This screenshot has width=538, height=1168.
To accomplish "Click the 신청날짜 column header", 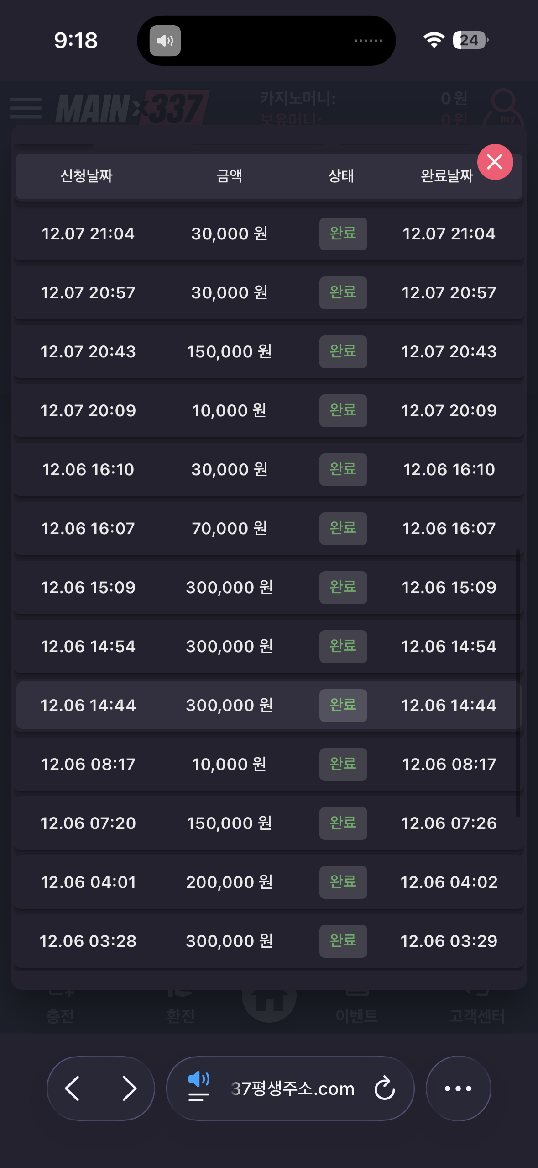I will [87, 176].
